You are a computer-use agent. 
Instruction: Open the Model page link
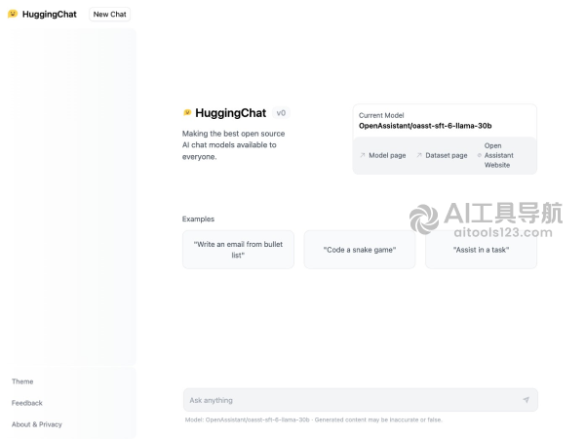[x=387, y=155]
